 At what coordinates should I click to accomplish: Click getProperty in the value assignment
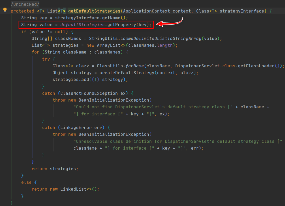click(121, 25)
